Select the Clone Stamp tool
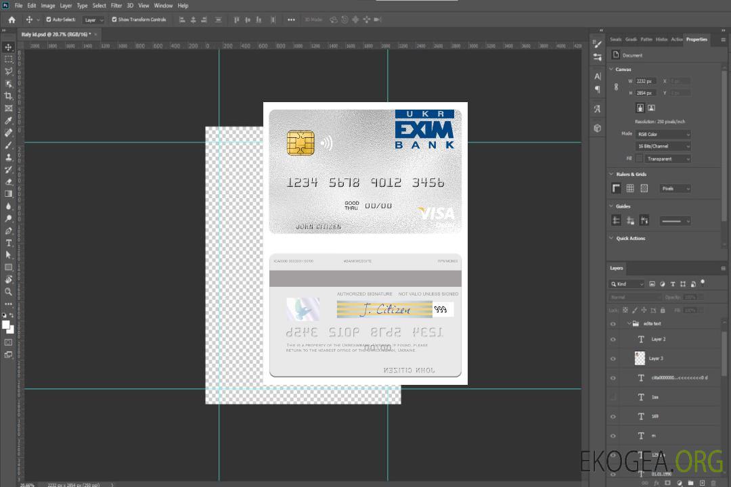 [8, 158]
